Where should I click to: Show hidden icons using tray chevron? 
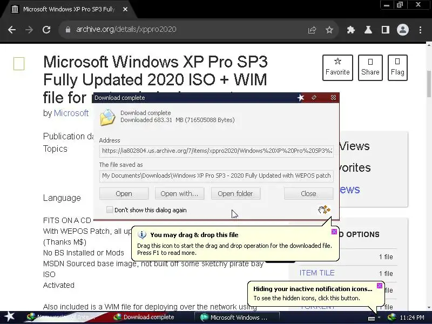pos(380,318)
